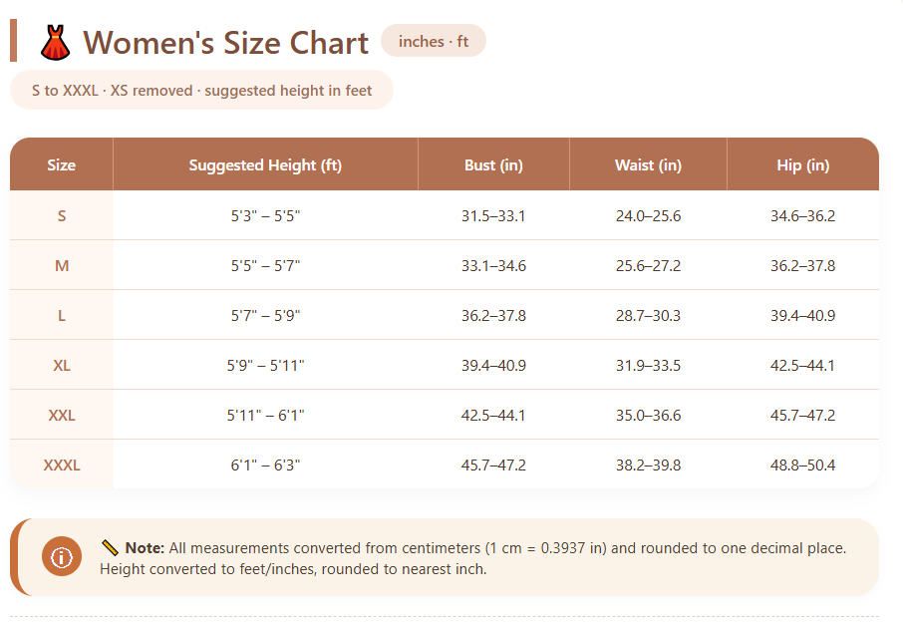Click the "S to XXXL · XS removed" subtitle pill
Viewport: 903px width, 622px height.
pos(201,91)
